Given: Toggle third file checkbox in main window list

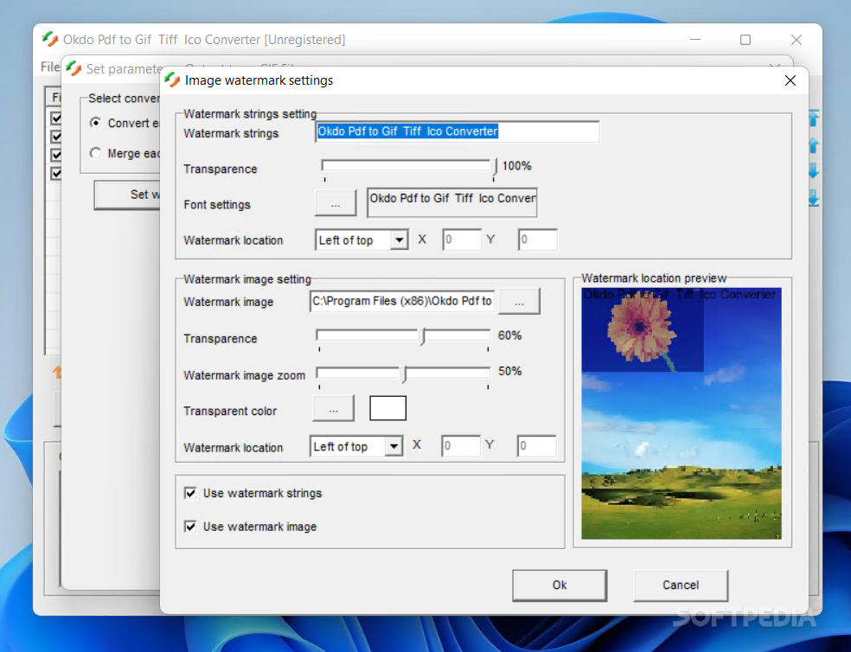Looking at the screenshot, I should (56, 155).
